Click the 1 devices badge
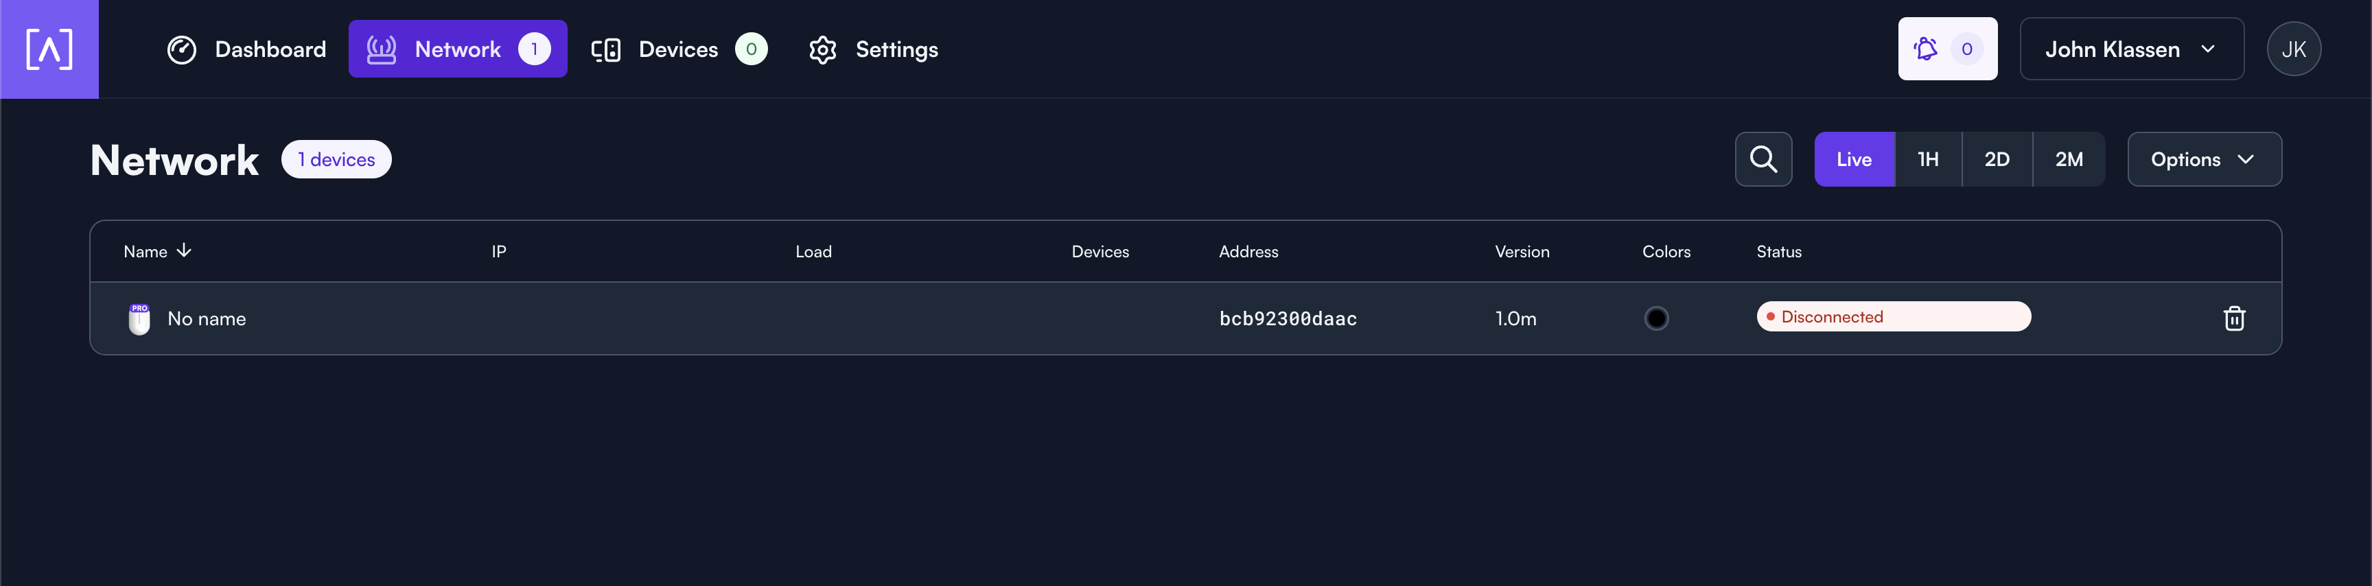The image size is (2372, 586). coord(336,159)
